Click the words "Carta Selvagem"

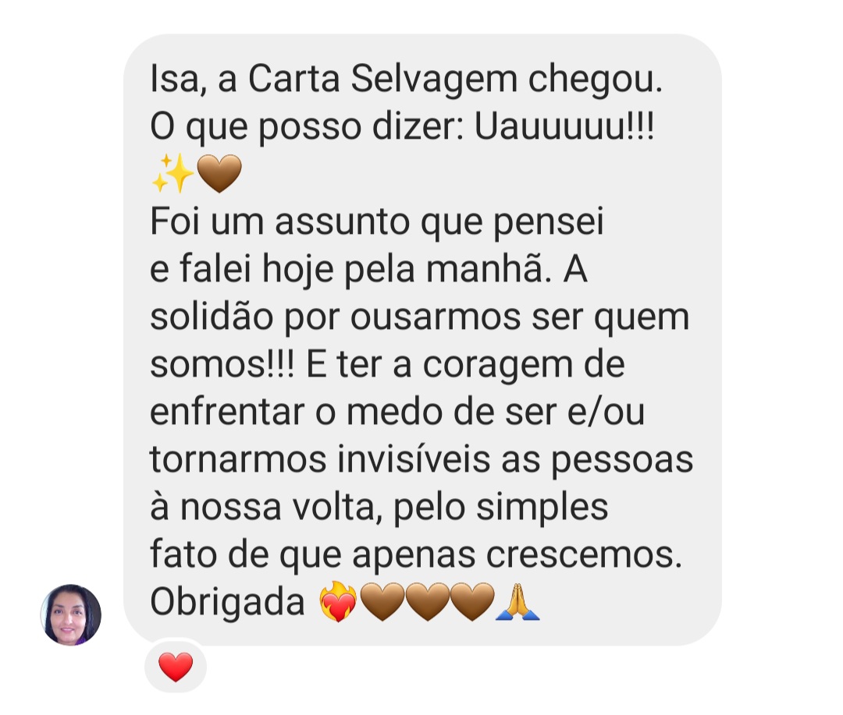[x=382, y=79]
